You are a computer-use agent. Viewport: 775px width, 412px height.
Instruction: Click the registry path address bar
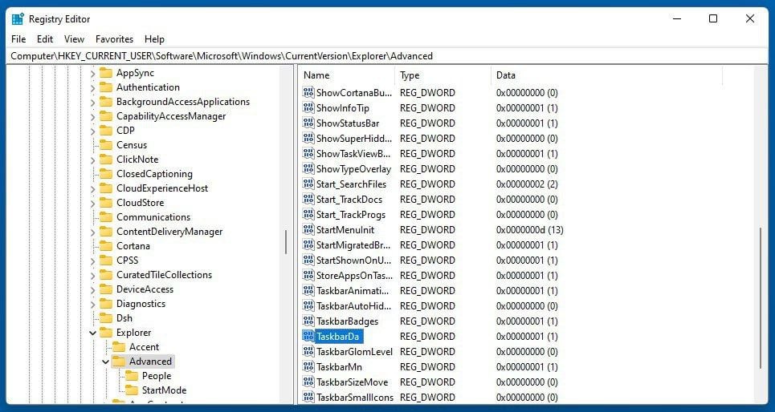pos(387,56)
